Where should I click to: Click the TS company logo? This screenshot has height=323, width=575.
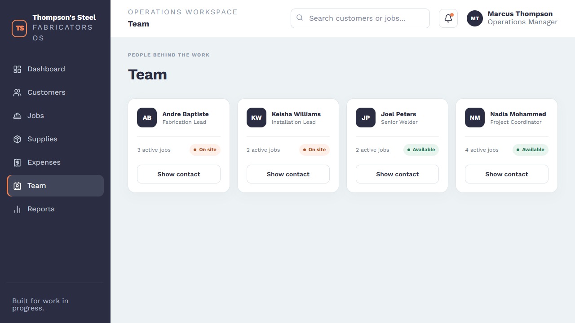click(x=19, y=28)
